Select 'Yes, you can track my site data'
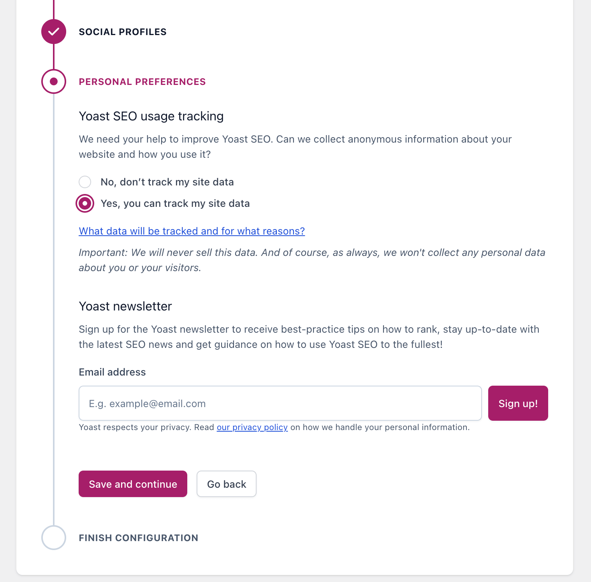The image size is (591, 582). point(84,203)
